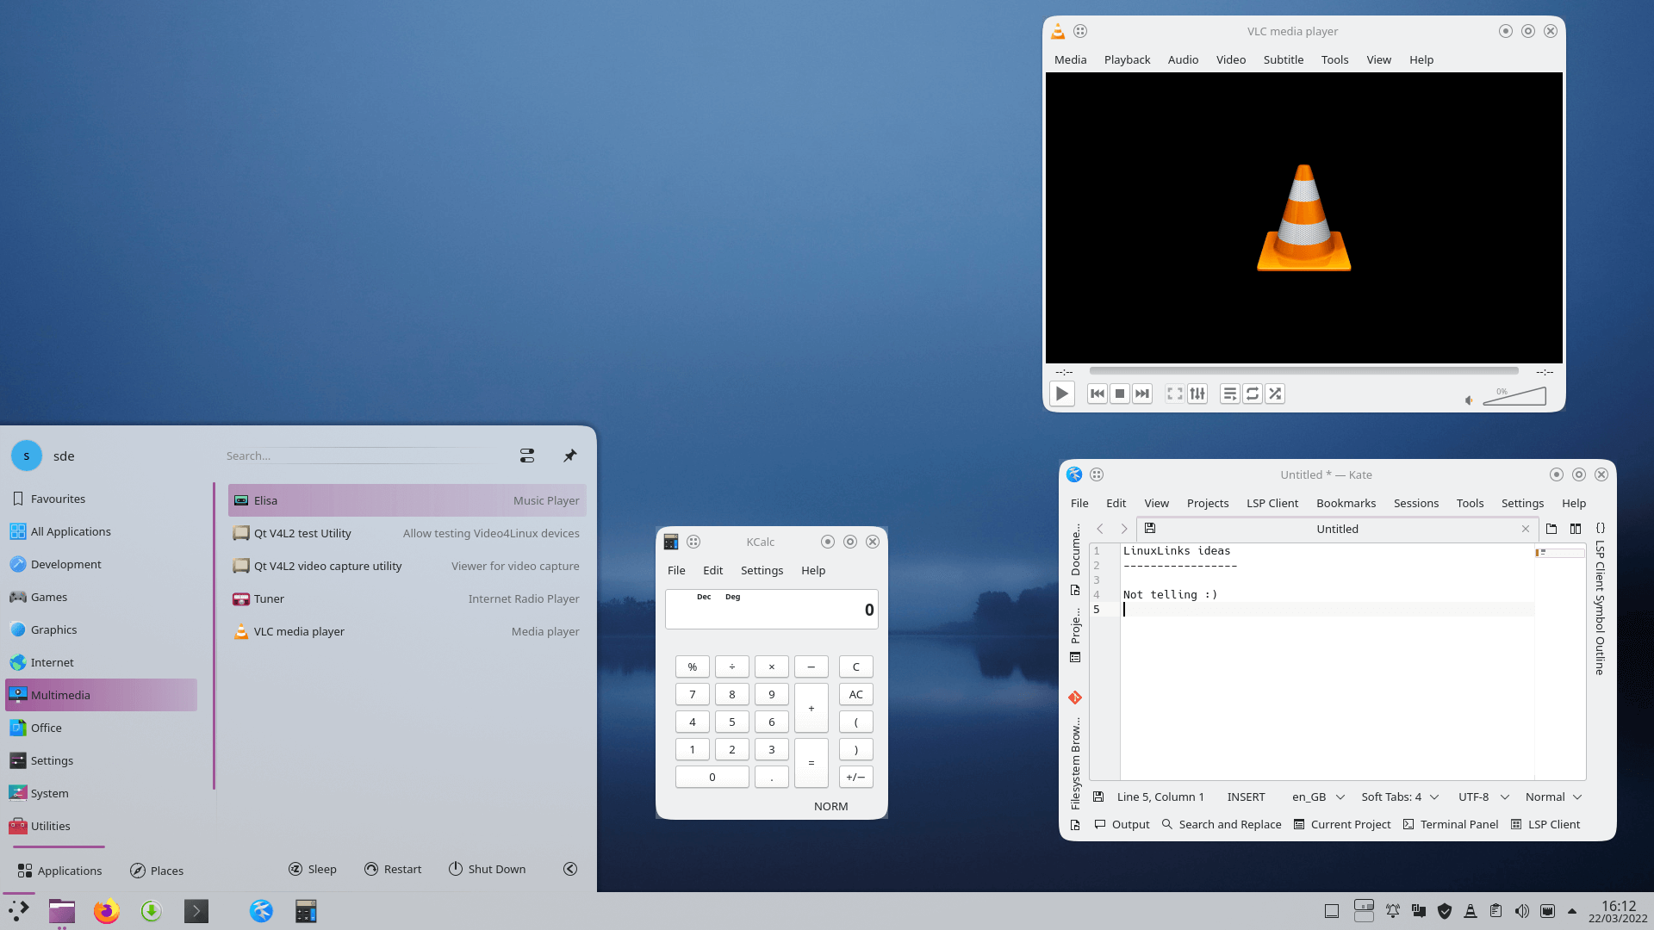Select en_GB language dropdown in Kate
This screenshot has width=1654, height=930.
[1318, 796]
